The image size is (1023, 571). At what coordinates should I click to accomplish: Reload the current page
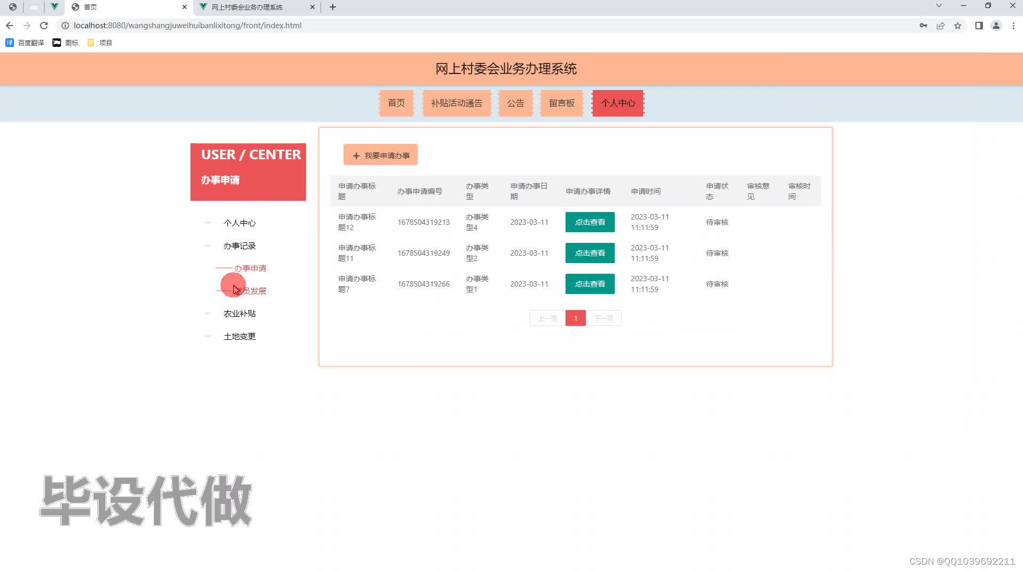44,26
